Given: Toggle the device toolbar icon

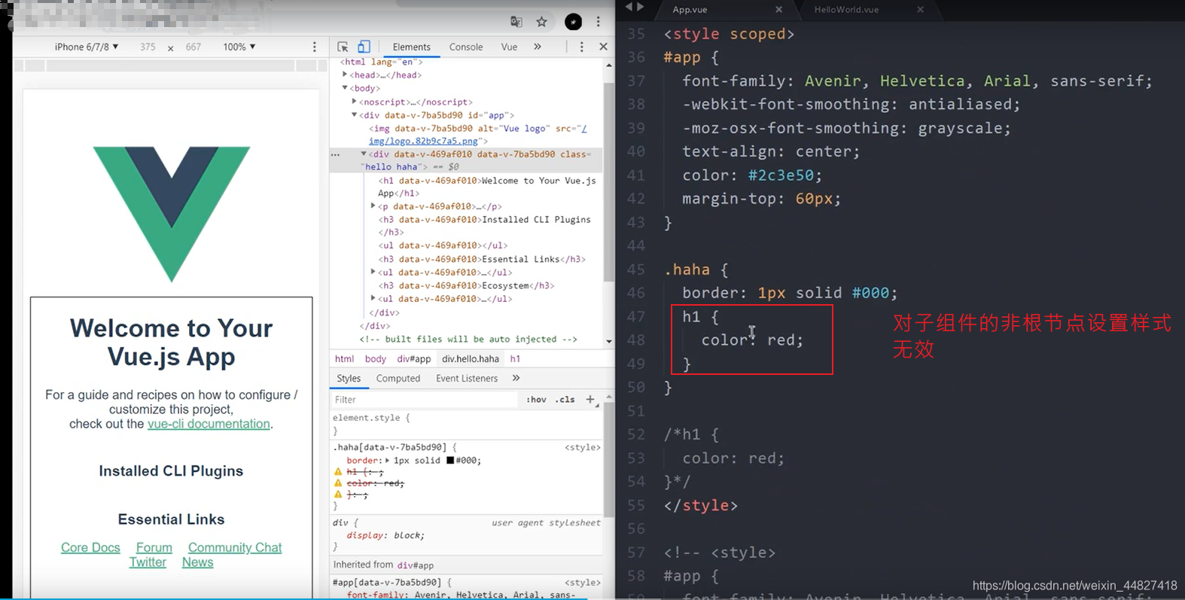Looking at the screenshot, I should (x=364, y=47).
